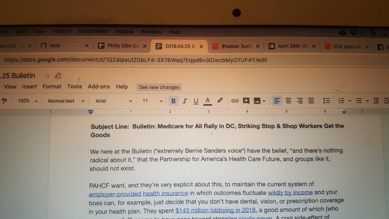Viewport: 389px width, 219px height.
Task: Open the Docs View menu
Action: (10, 87)
